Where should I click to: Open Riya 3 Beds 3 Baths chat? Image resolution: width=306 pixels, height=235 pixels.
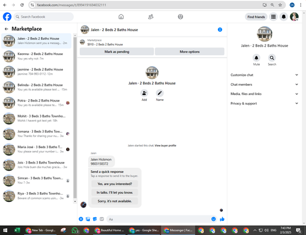point(36,196)
